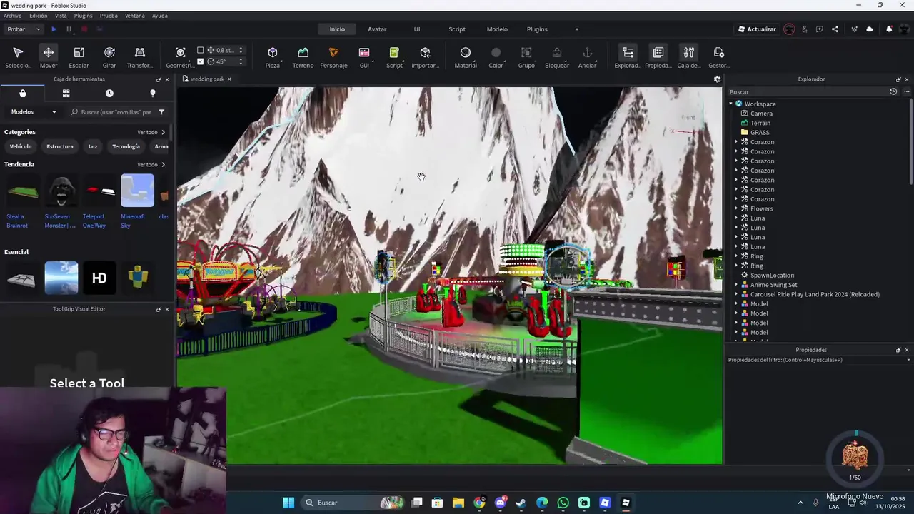
Task: Expand the Anime Swing Set item
Action: (x=737, y=285)
